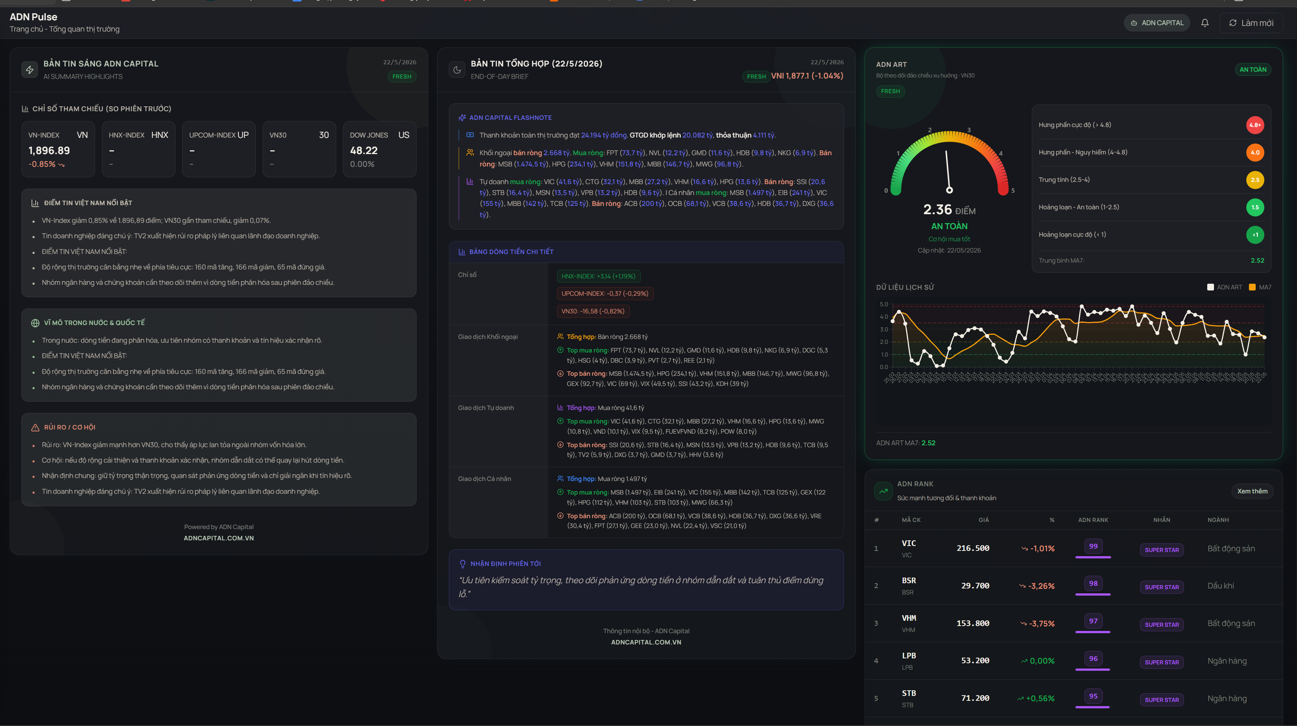Sort by the MÃ CK column header
The image size is (1297, 726).
(x=911, y=520)
